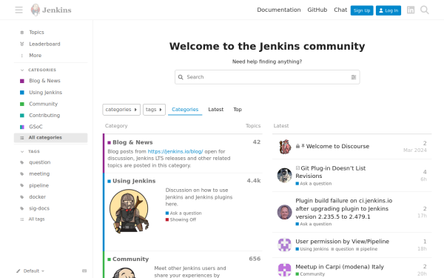The width and height of the screenshot is (444, 278).
Task: Click the pencil icon beside Default
Action: click(x=18, y=271)
